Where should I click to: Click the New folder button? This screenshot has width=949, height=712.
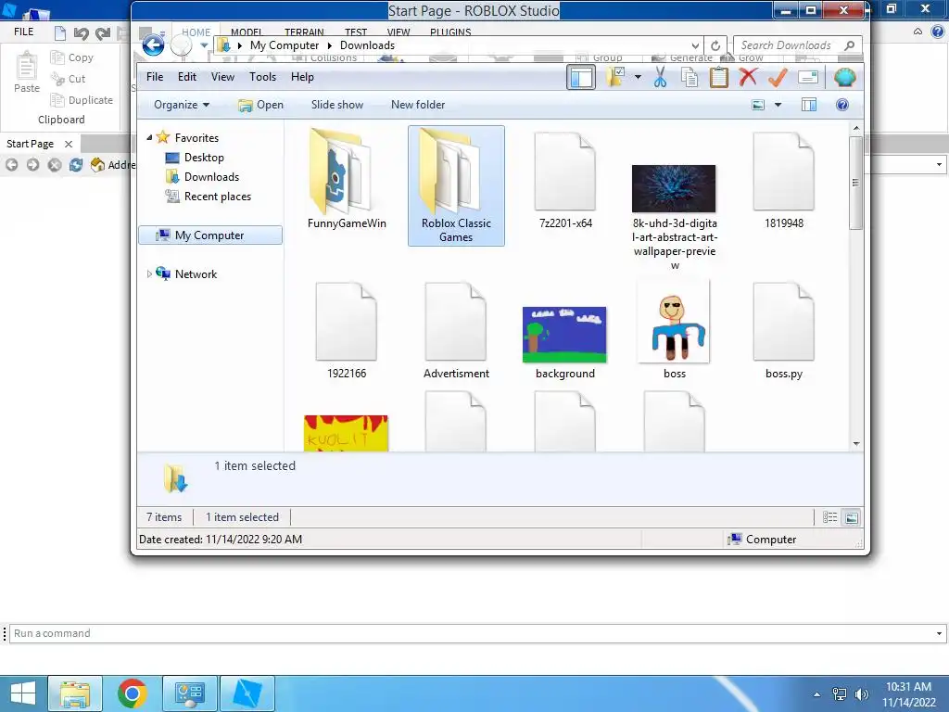pyautogui.click(x=418, y=105)
